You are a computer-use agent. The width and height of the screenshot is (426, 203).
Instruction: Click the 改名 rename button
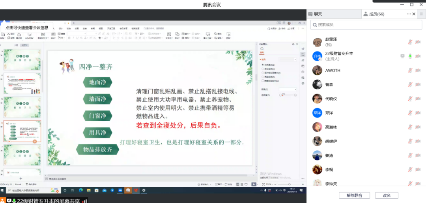click(387, 196)
